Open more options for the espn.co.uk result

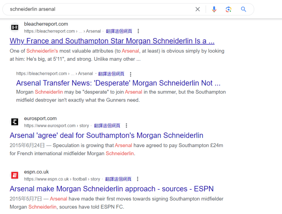point(137,179)
